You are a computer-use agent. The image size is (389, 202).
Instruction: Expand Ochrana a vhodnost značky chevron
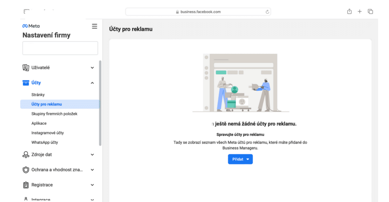click(92, 170)
